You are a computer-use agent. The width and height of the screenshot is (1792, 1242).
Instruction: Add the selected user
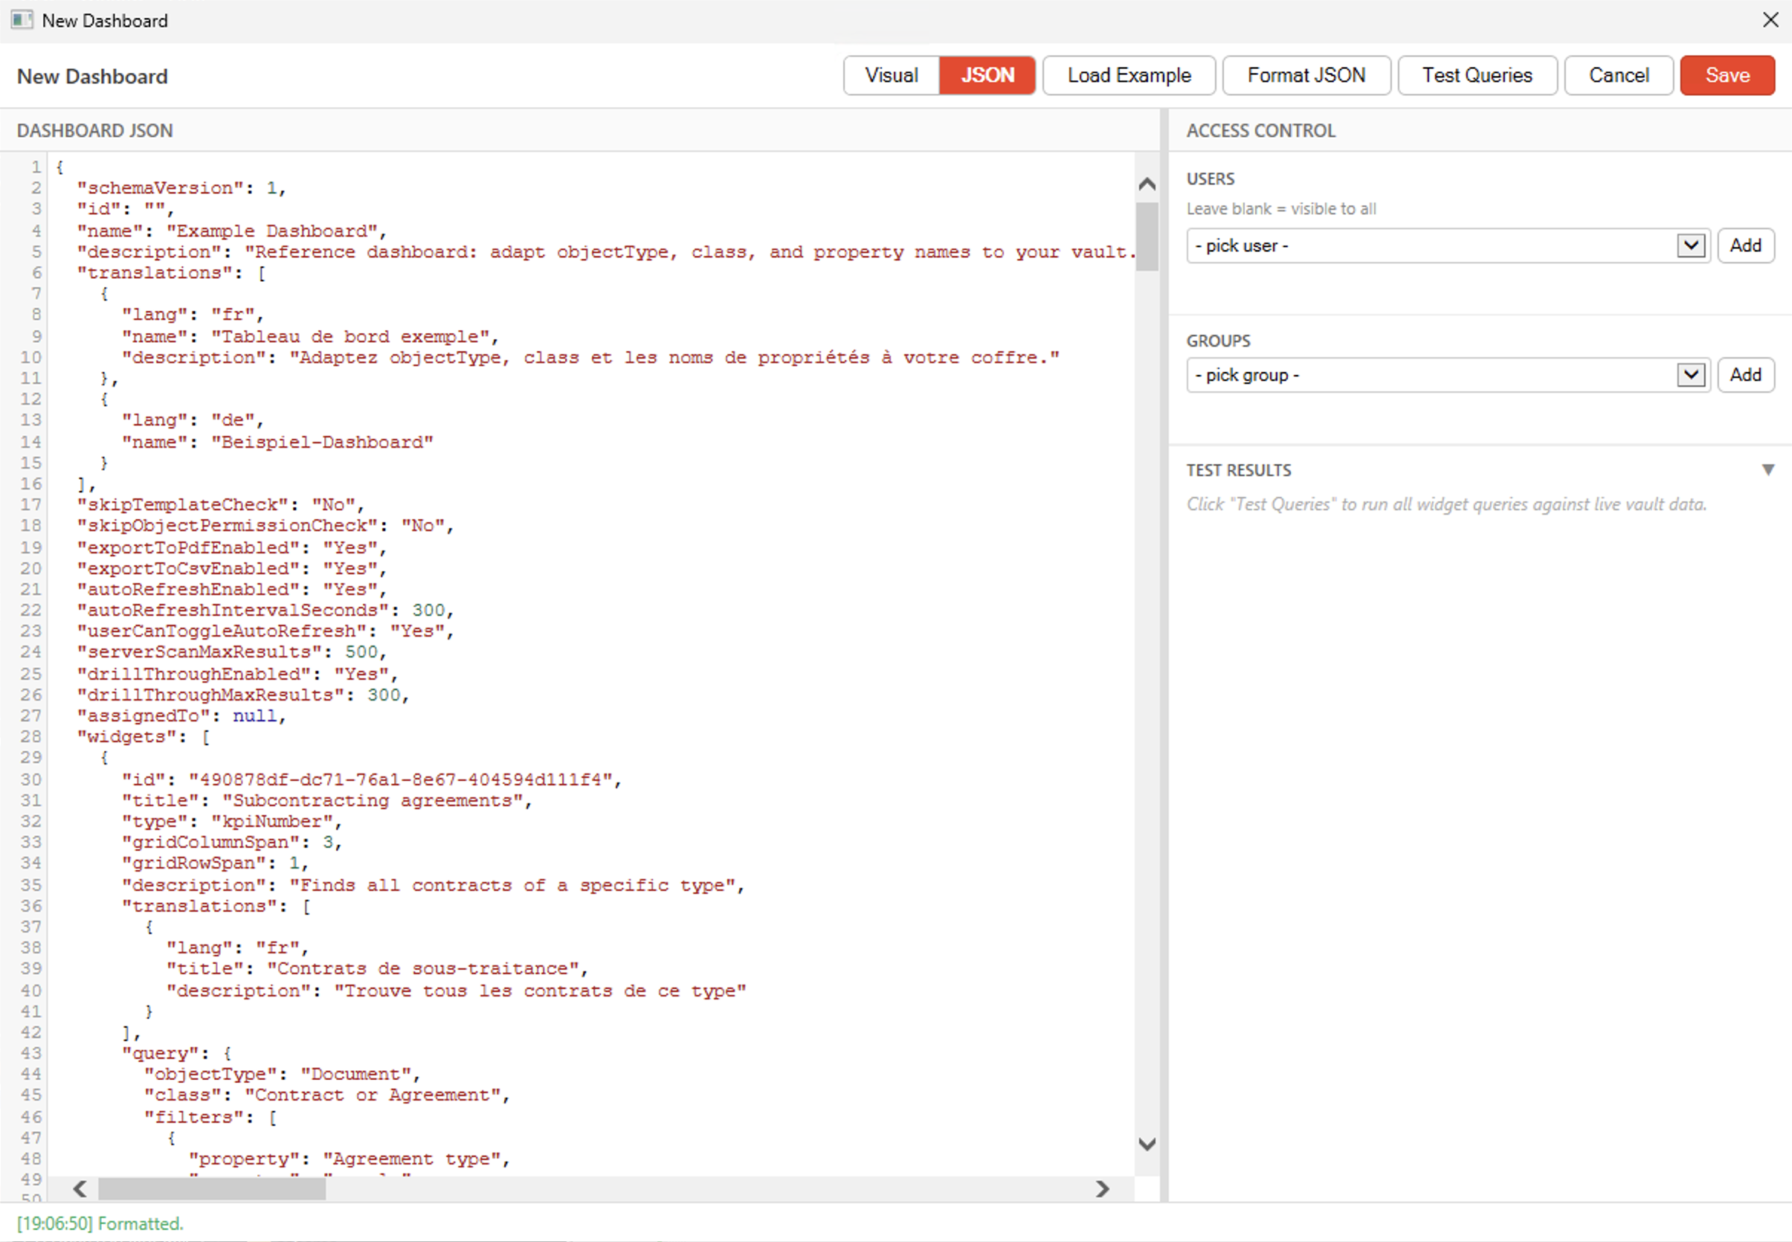[1745, 246]
